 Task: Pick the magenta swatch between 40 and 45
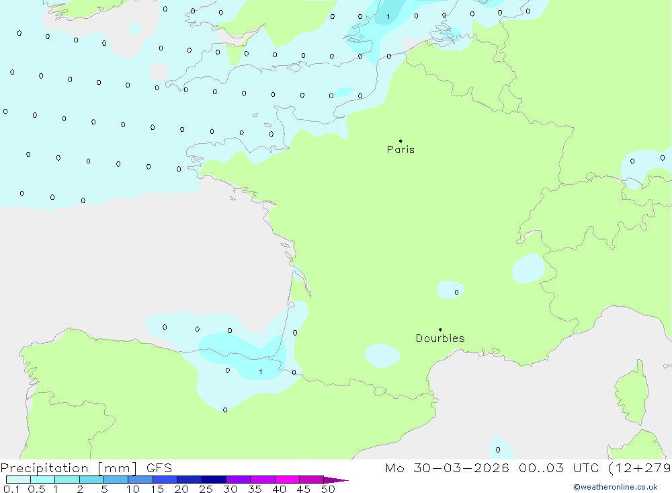[287, 480]
